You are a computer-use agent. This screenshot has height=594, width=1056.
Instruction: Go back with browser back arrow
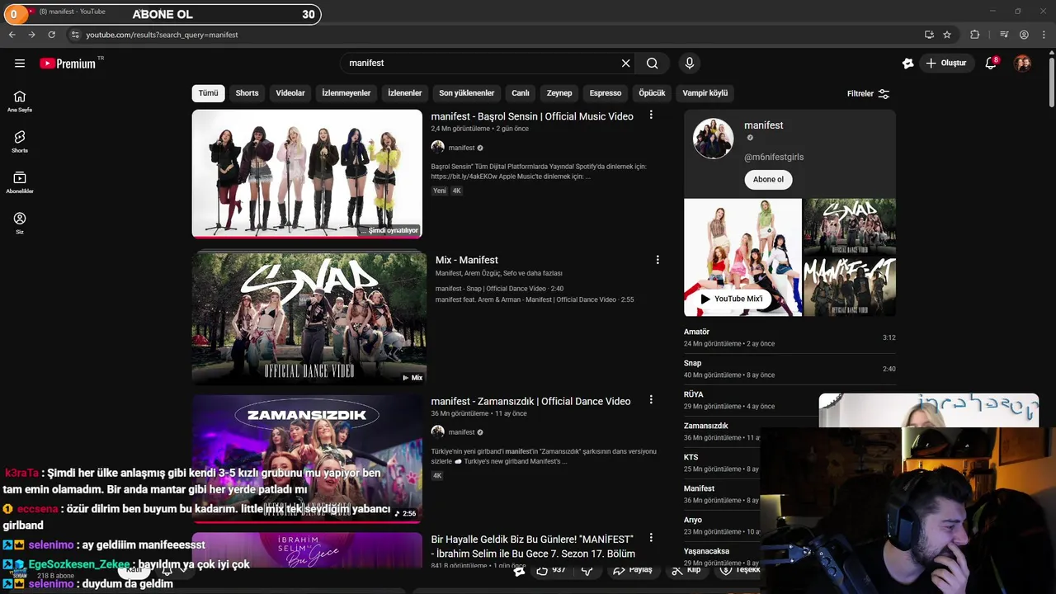point(12,35)
